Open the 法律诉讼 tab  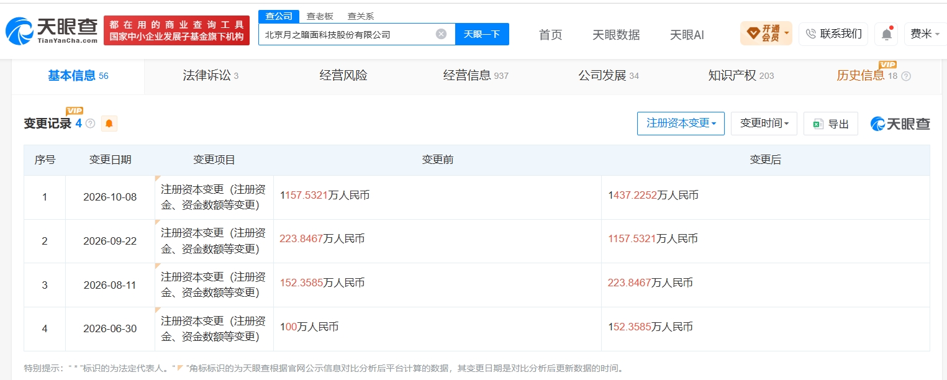click(x=211, y=76)
